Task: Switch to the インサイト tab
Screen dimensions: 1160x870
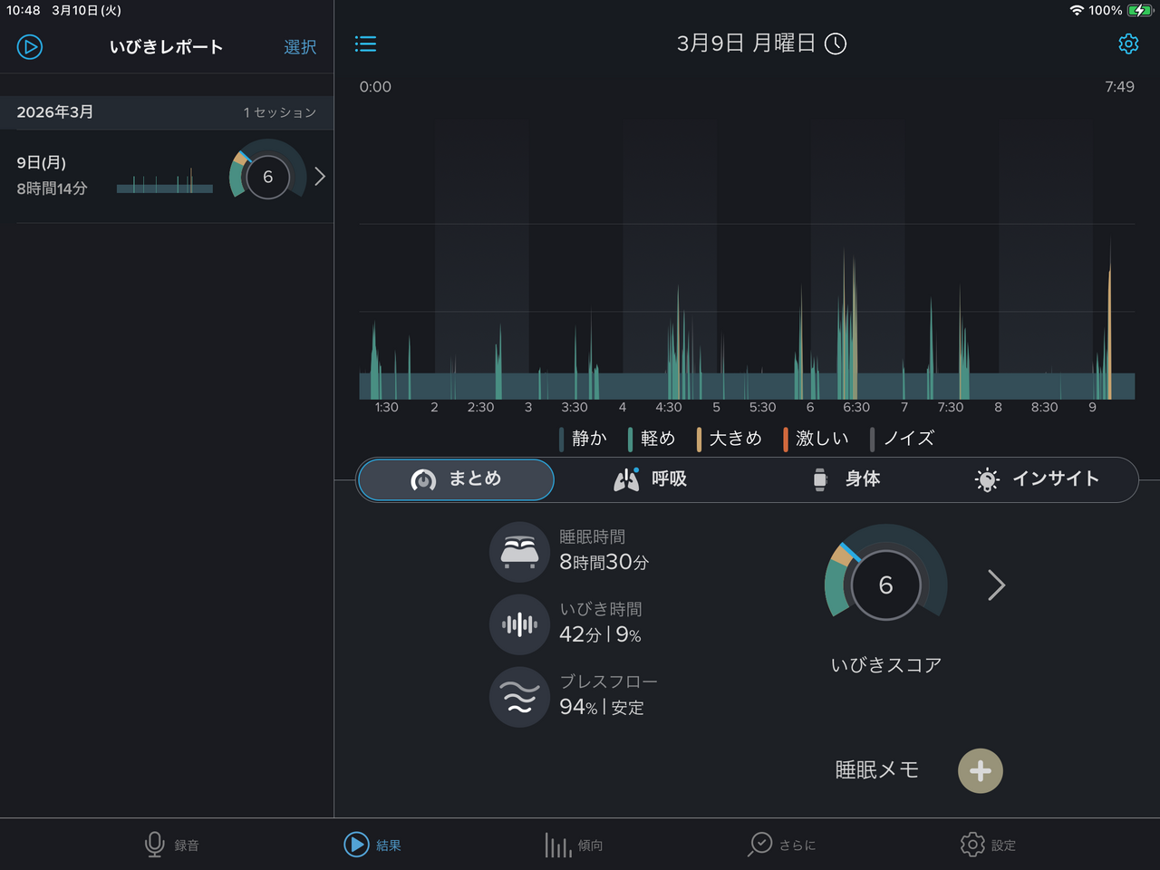Action: 1037,479
